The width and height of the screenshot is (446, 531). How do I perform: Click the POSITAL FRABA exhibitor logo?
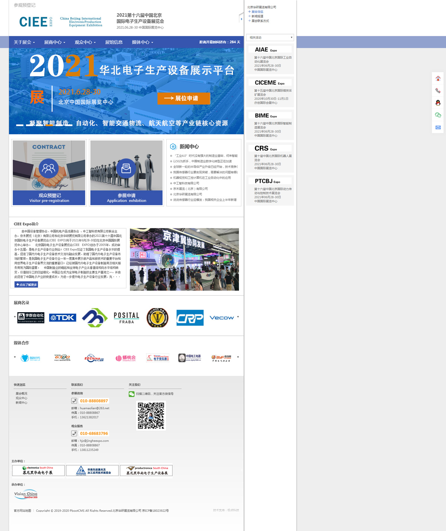pyautogui.click(x=126, y=318)
